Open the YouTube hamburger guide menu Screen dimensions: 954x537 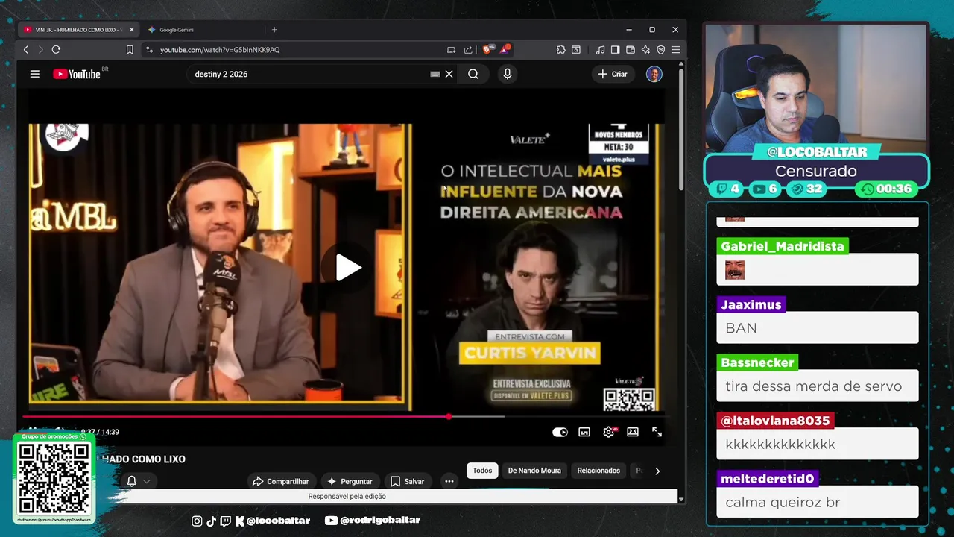(34, 74)
